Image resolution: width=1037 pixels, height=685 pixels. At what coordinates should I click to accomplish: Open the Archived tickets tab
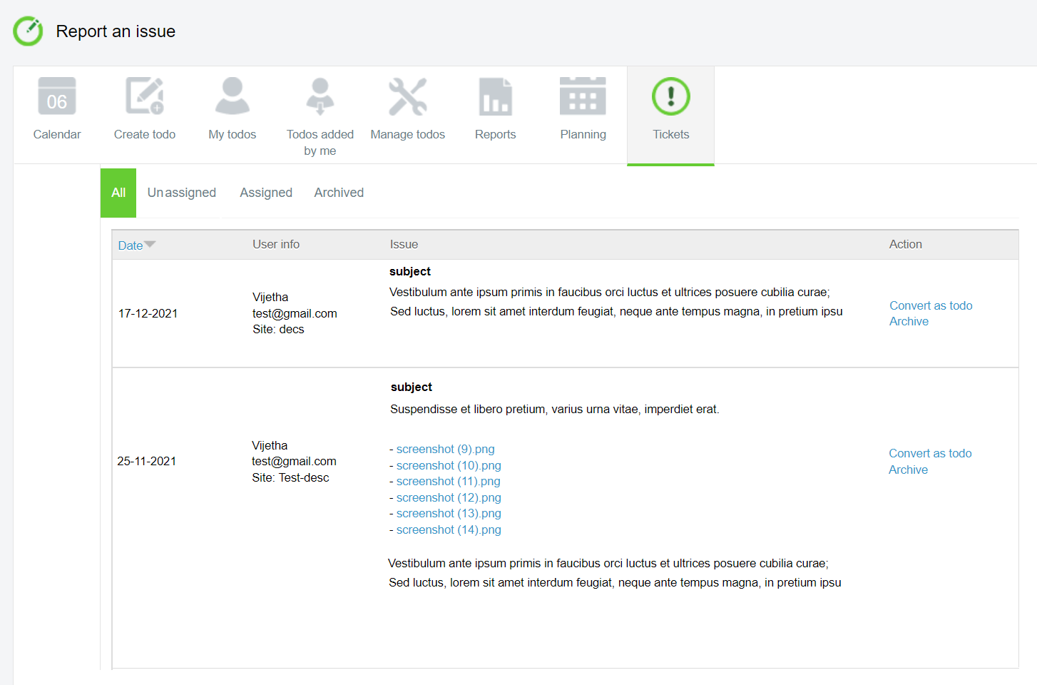(x=339, y=193)
